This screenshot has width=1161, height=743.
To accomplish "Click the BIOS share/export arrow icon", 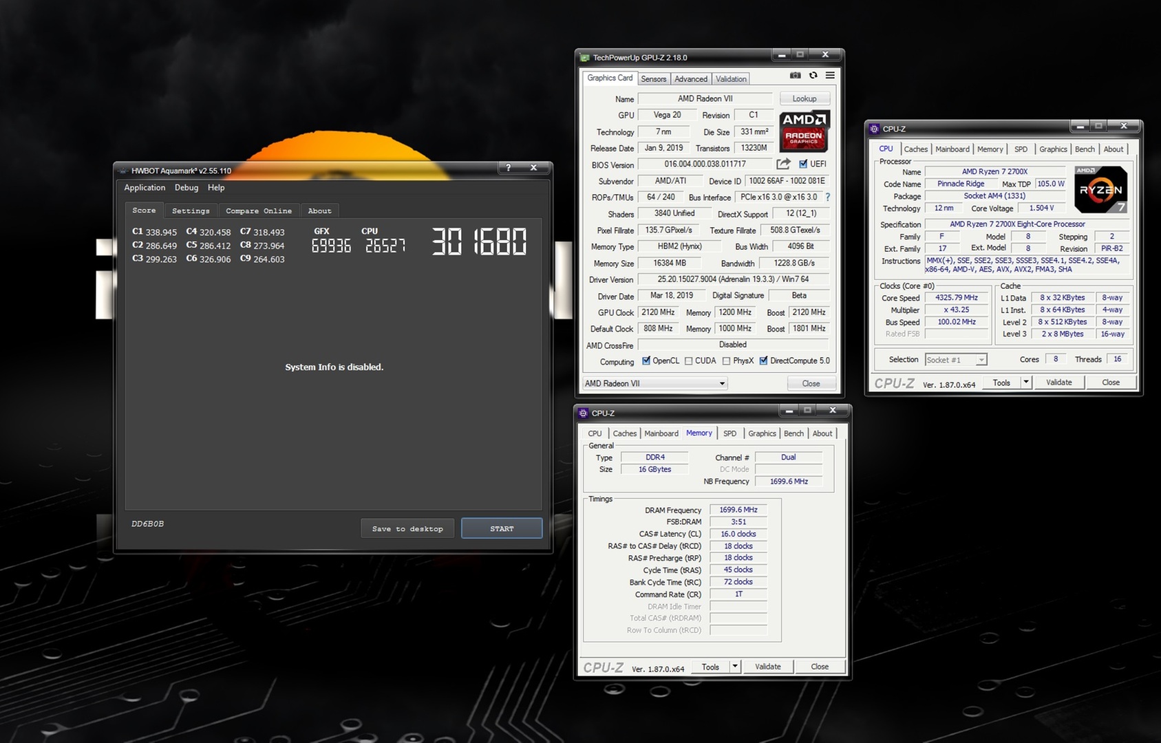I will (783, 164).
